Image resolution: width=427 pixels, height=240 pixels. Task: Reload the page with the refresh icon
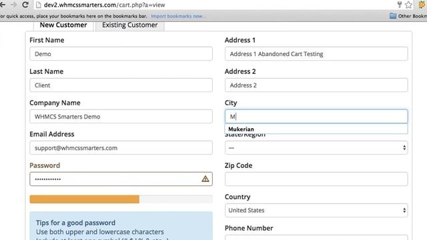pyautogui.click(x=25, y=5)
